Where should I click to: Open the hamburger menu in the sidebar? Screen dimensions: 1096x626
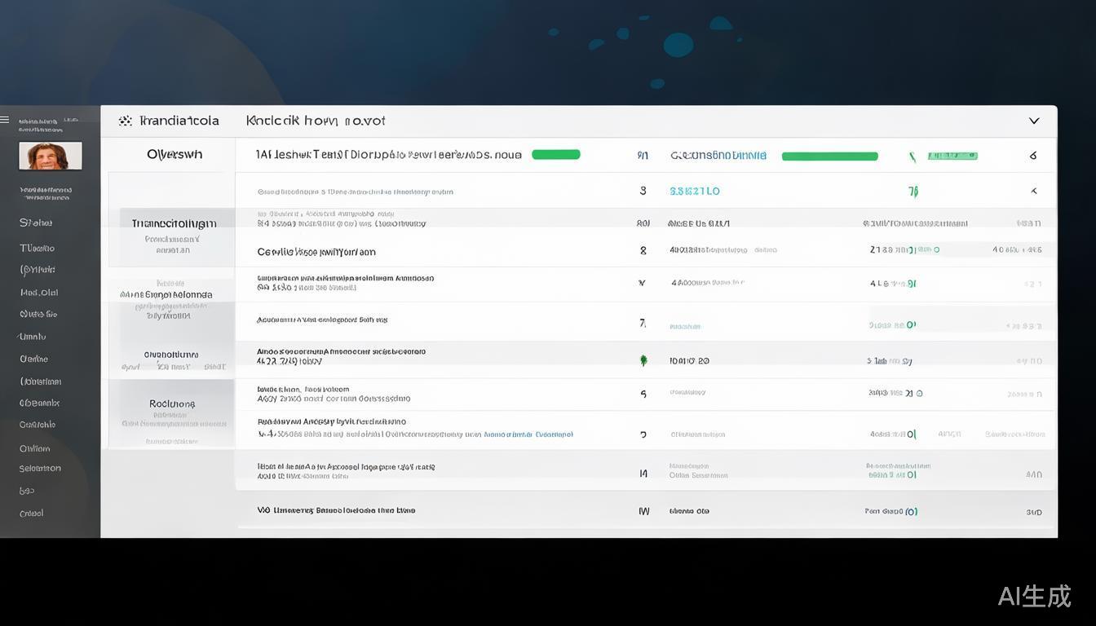click(x=5, y=120)
